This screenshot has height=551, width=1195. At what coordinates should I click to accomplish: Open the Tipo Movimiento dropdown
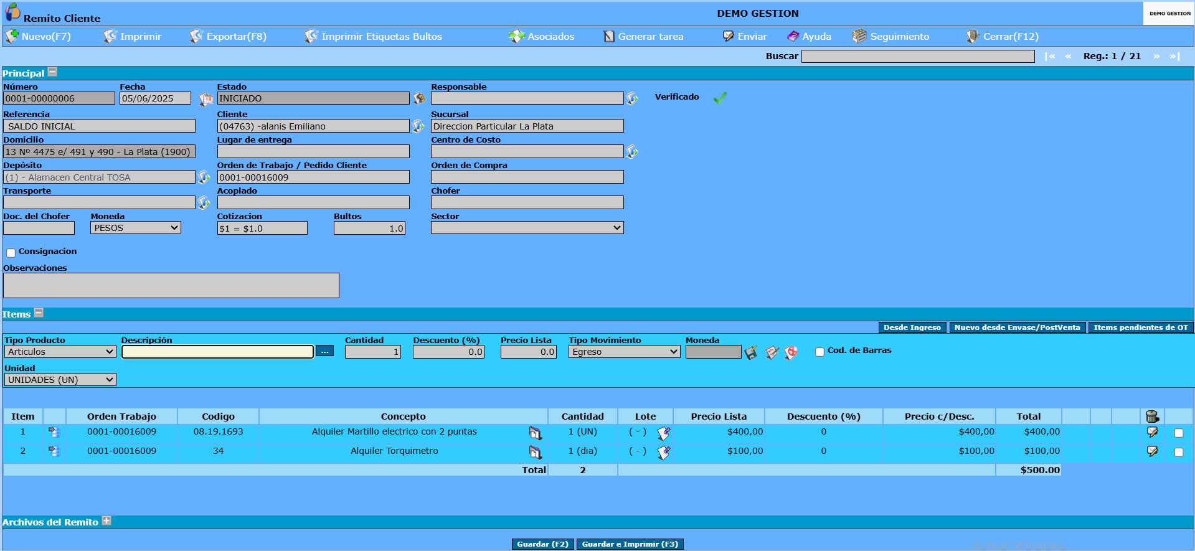coord(624,352)
